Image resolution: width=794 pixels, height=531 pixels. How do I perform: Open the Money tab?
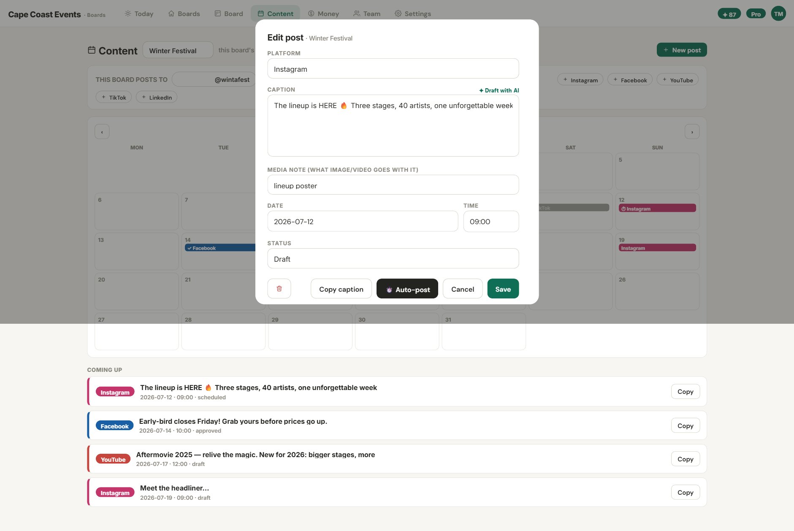(x=323, y=14)
